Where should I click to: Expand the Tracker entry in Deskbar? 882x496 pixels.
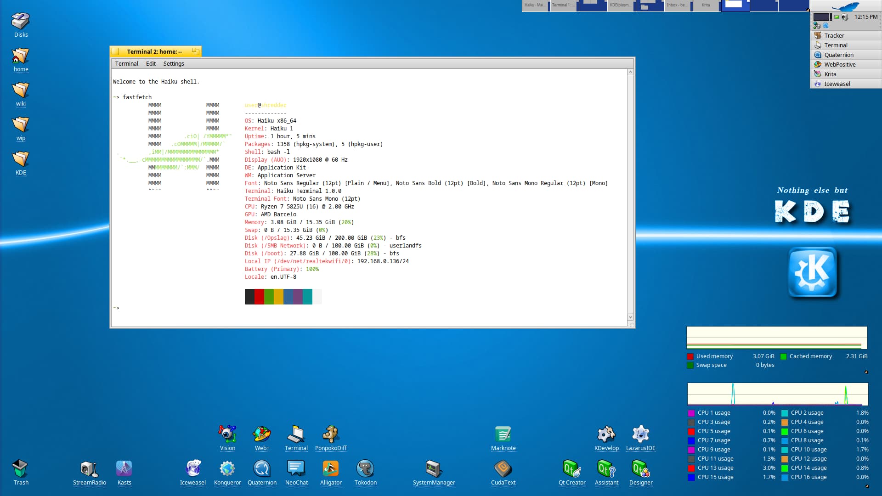[834, 35]
